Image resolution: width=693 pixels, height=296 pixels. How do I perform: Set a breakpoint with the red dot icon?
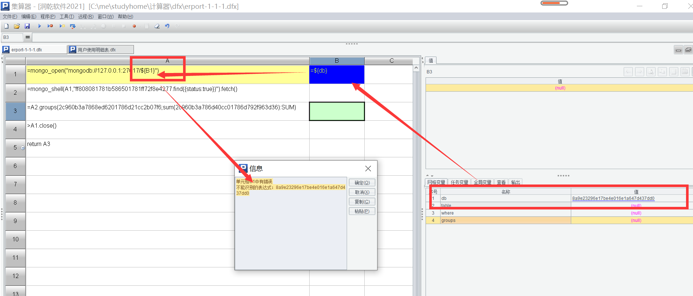click(x=134, y=26)
